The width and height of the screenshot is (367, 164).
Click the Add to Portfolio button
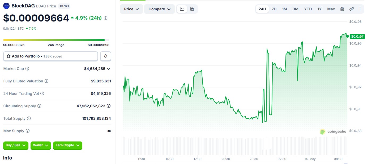tap(50, 56)
